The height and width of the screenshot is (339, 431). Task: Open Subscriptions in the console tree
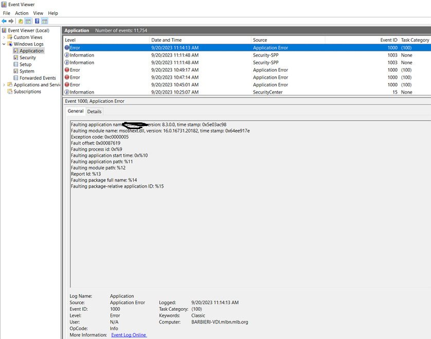pyautogui.click(x=27, y=92)
